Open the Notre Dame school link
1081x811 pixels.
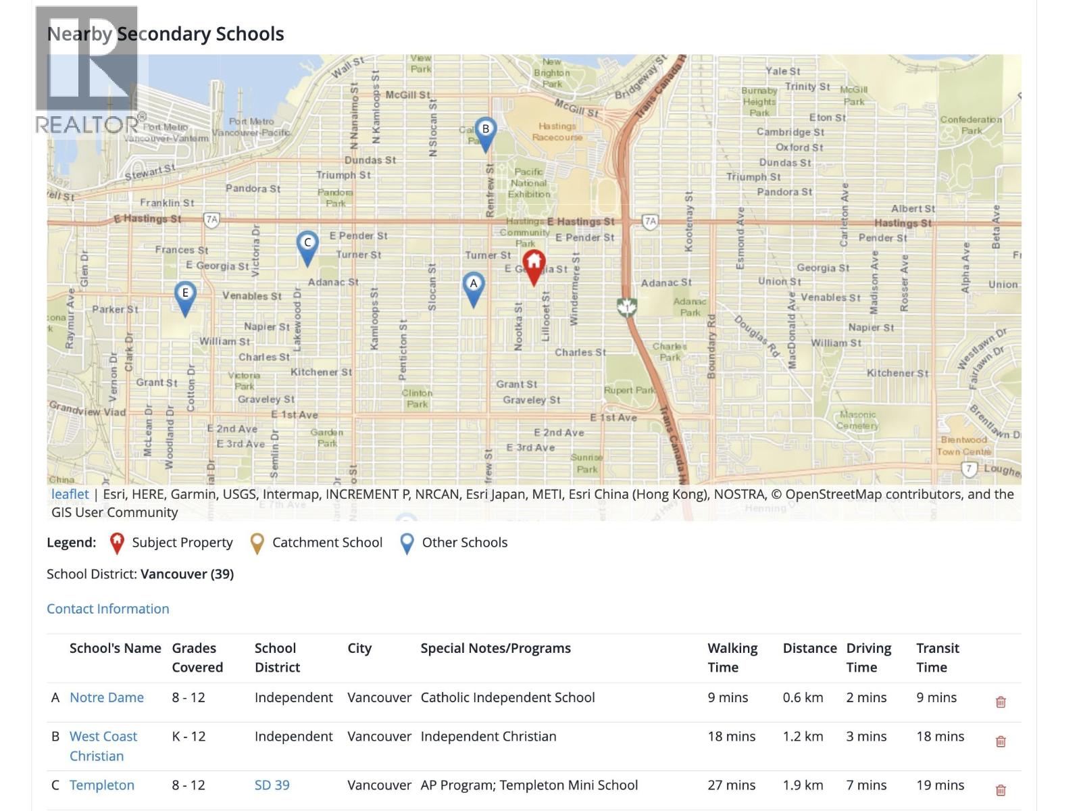[x=107, y=697]
